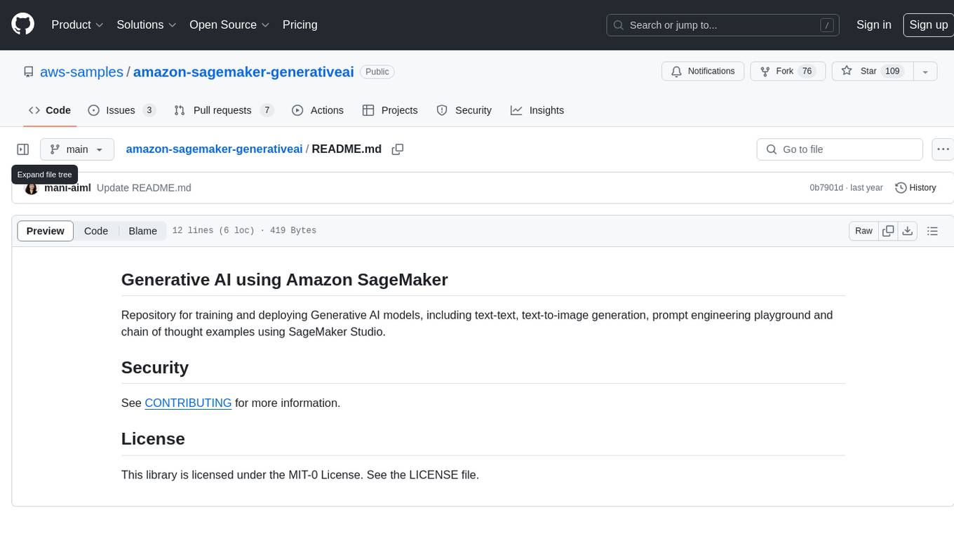Click the amazon-sagemaker-generativeai breadcrumb
Viewport: 954px width, 536px height.
(x=214, y=149)
